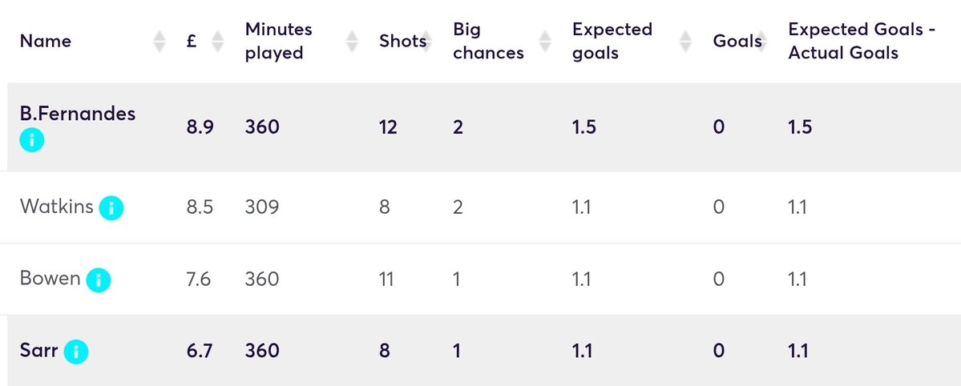The width and height of the screenshot is (961, 386).
Task: Select the B.Fernandes player name
Action: point(78,114)
